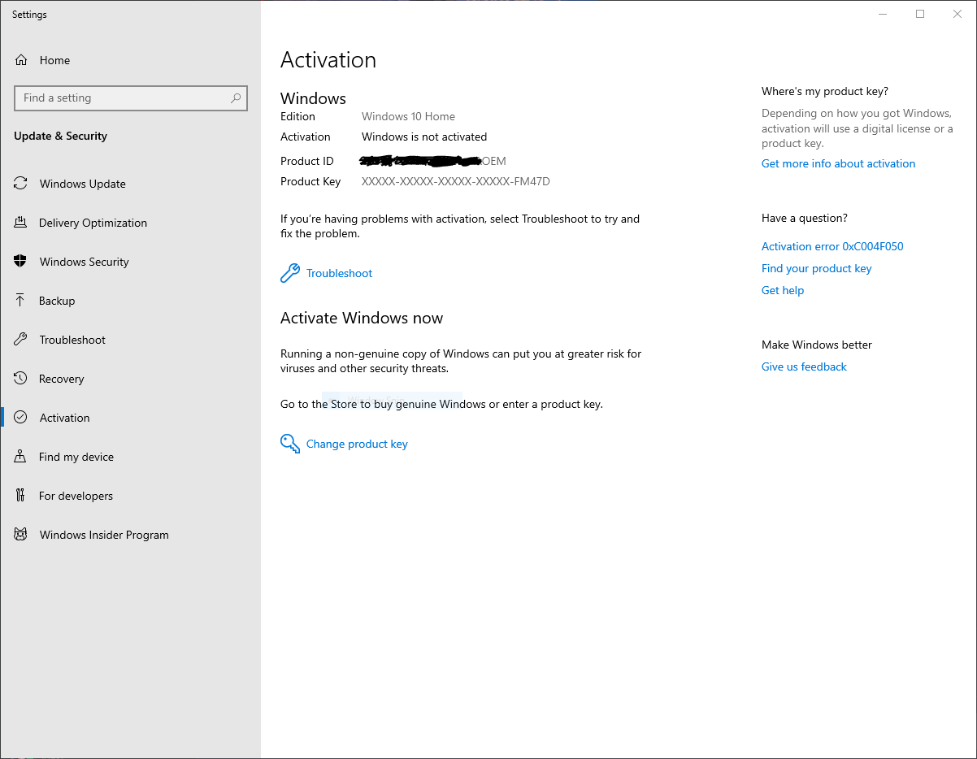
Task: Open Windows Update settings page
Action: tap(130, 184)
